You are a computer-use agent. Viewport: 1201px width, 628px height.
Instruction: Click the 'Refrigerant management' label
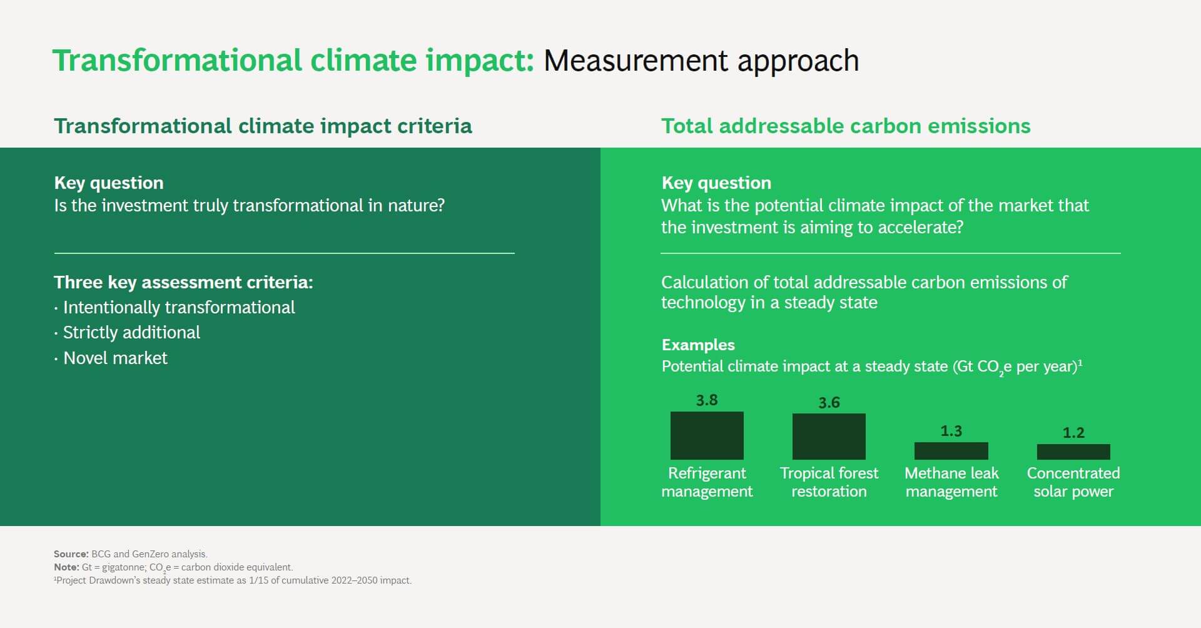point(707,482)
